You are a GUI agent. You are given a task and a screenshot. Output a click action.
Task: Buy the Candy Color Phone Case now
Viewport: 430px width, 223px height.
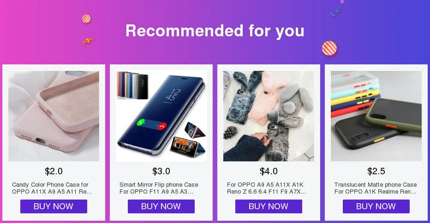54,206
